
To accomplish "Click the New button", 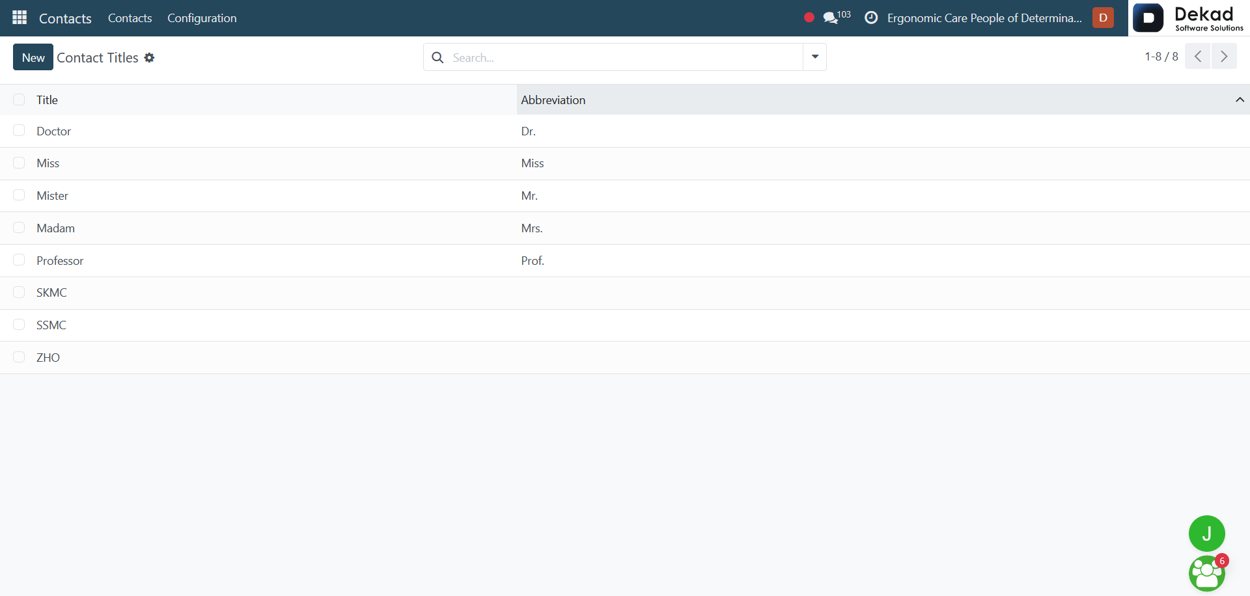I will pyautogui.click(x=33, y=57).
